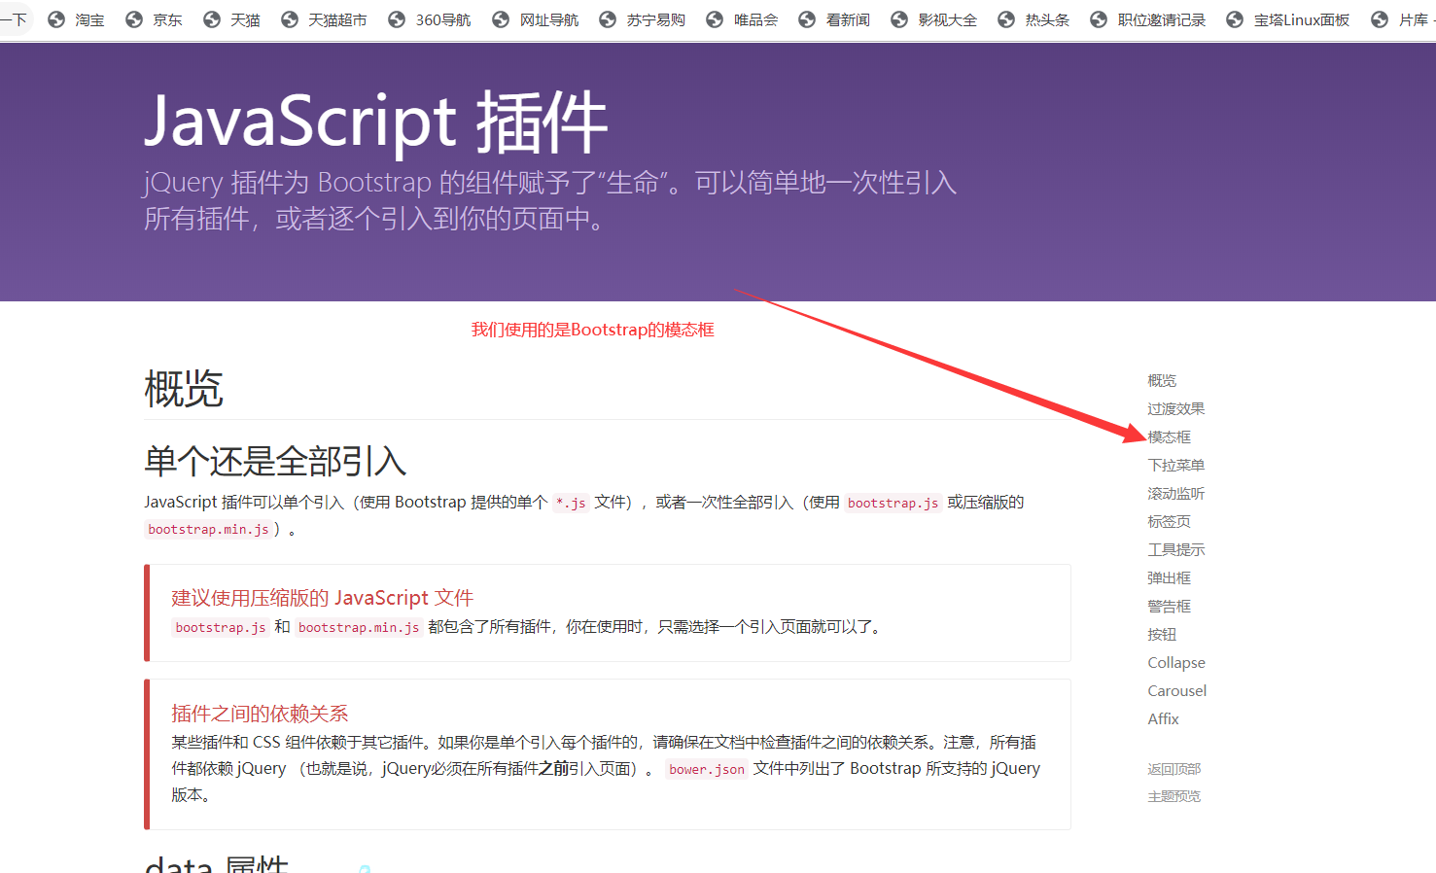The height and width of the screenshot is (873, 1436).
Task: Click 插件之间的依赖关系 callout title
Action: [x=260, y=714]
